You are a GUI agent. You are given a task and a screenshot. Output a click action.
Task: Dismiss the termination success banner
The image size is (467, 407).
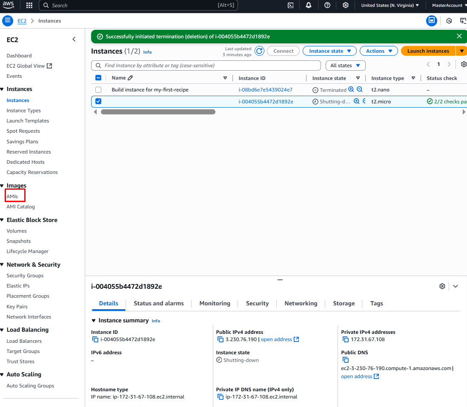point(459,37)
